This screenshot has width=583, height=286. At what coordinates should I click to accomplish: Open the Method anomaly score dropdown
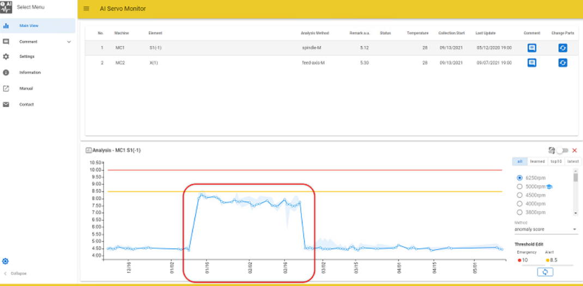point(545,229)
